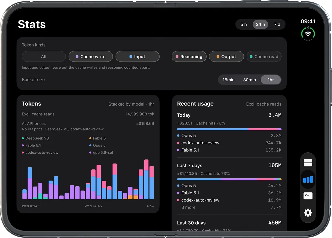Click the 14,999,908 tok total

(140, 114)
